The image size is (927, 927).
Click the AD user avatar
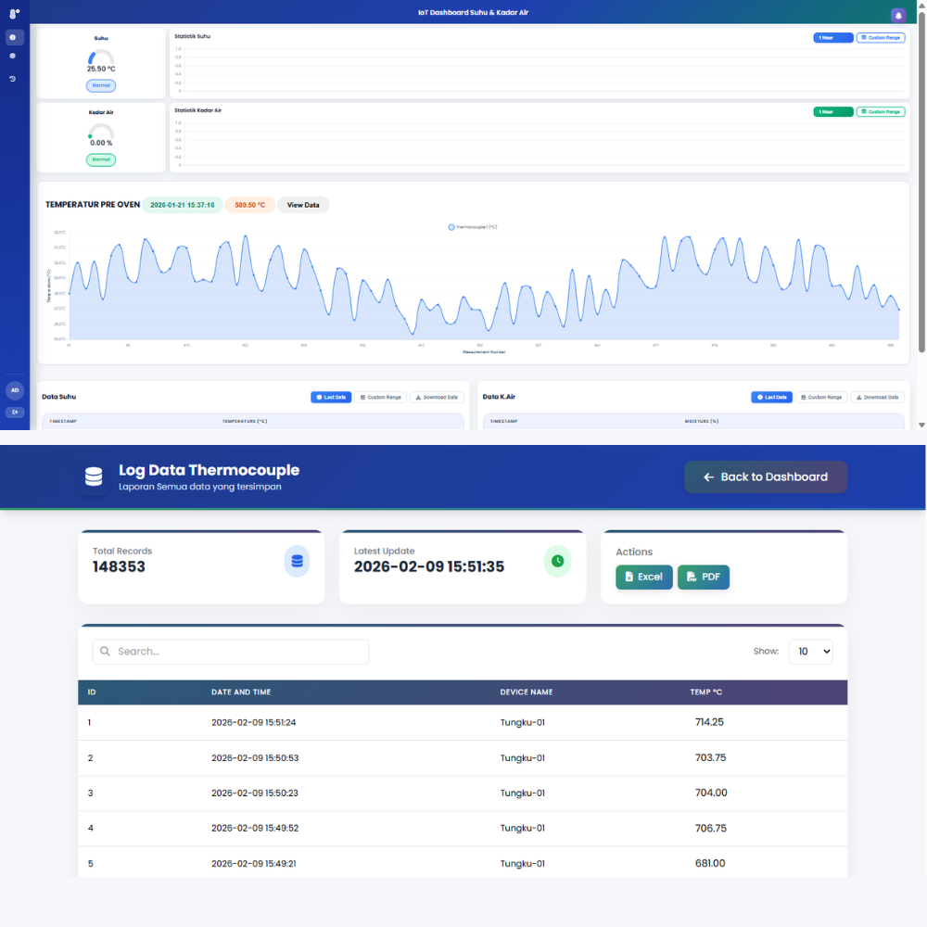tap(15, 390)
